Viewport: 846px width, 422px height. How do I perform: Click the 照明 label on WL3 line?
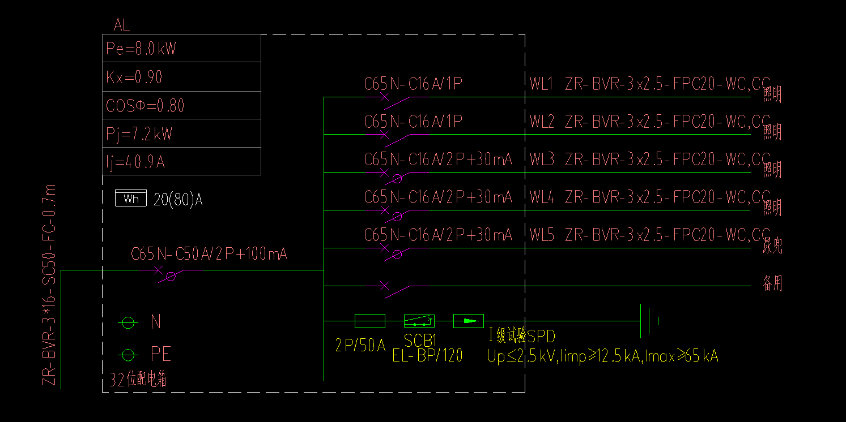(772, 170)
